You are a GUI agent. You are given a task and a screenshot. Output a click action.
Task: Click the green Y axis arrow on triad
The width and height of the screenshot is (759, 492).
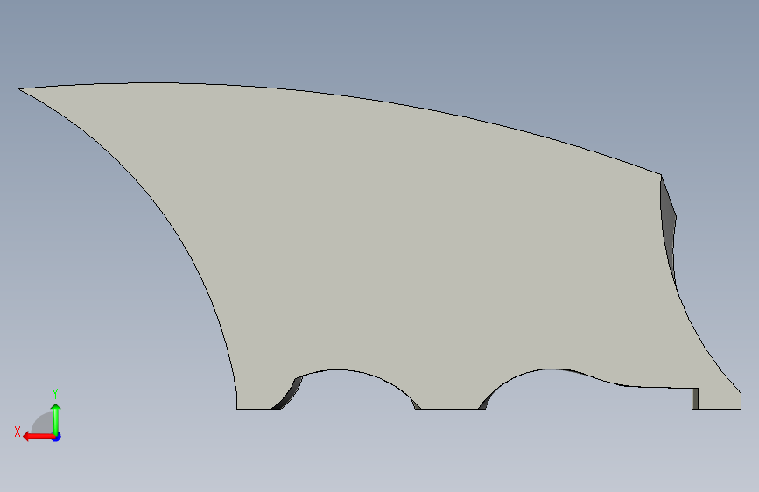56,418
